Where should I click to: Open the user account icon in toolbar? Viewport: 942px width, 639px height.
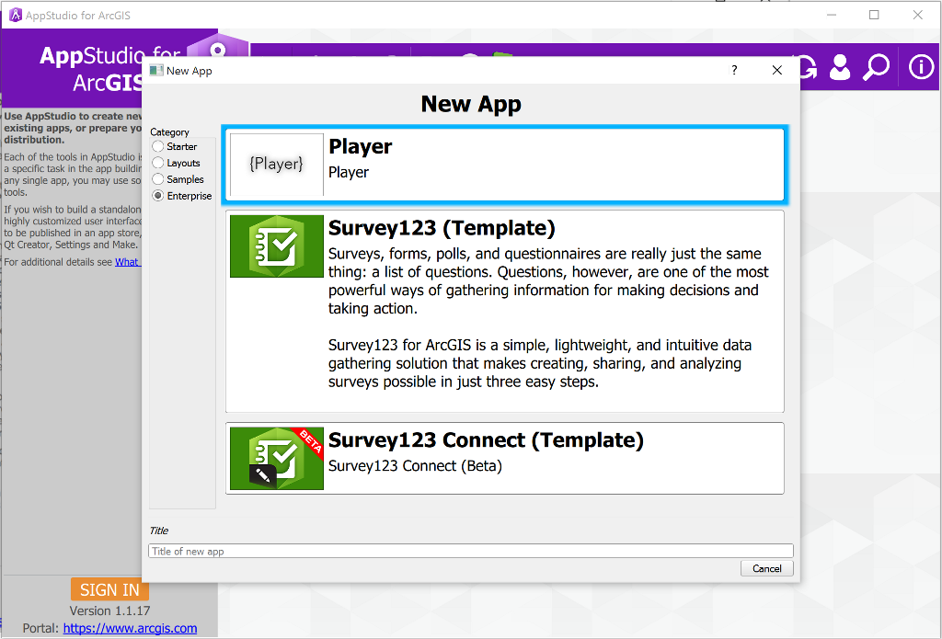pos(840,67)
